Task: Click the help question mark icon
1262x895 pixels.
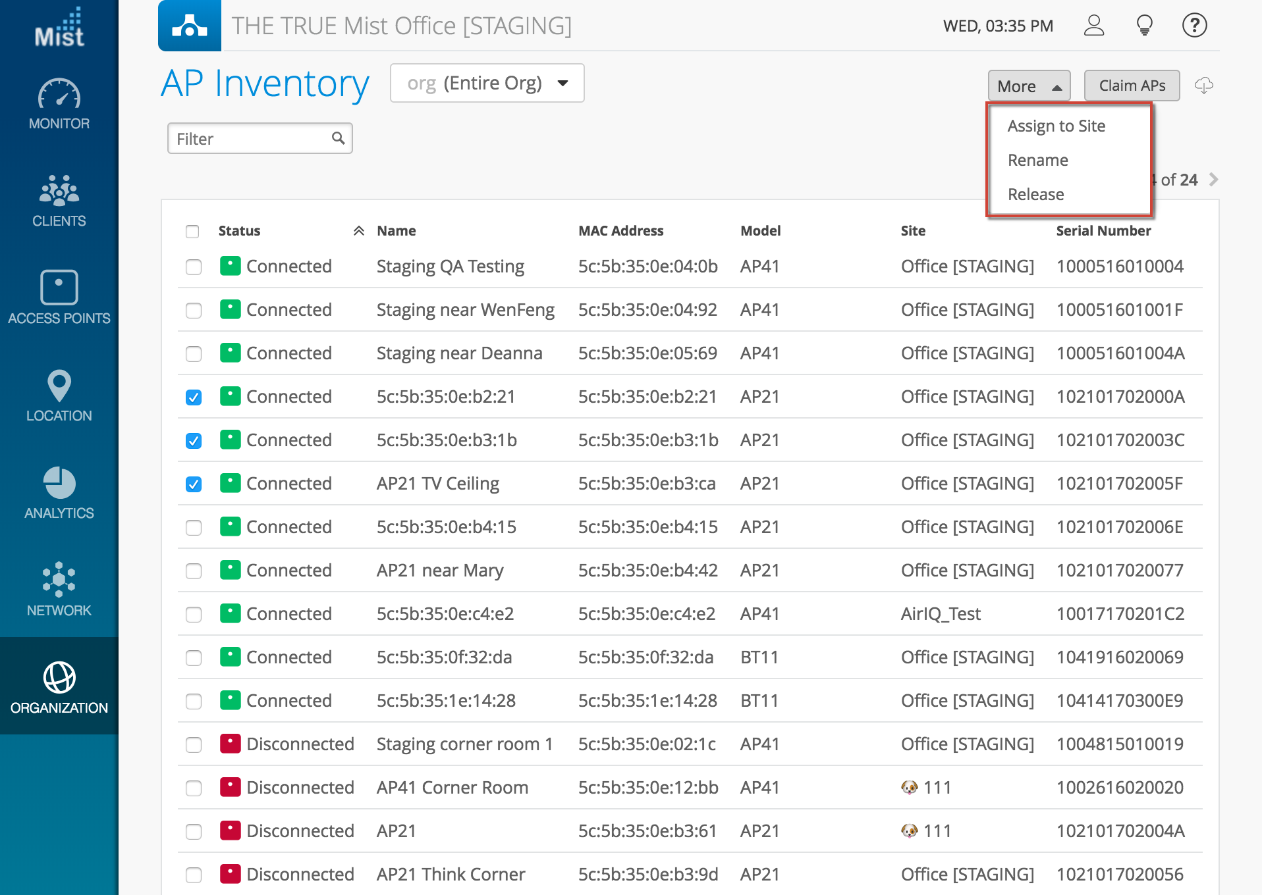Action: point(1194,26)
